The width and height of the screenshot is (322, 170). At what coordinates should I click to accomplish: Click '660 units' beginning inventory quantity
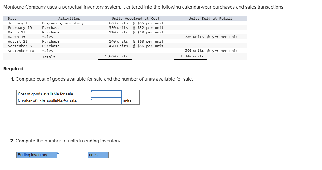pos(119,23)
